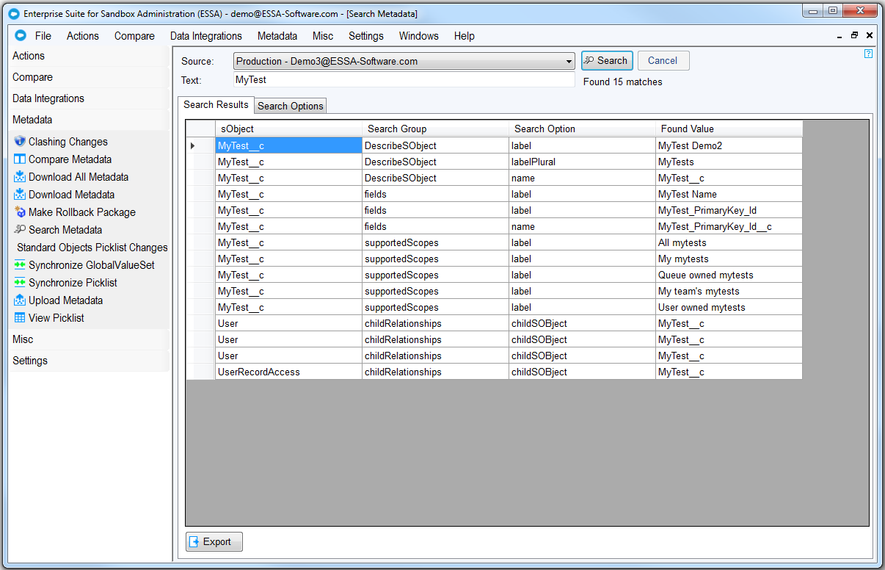This screenshot has width=885, height=570.
Task: Select the 'MyTest Demo2' cell
Action: click(729, 145)
